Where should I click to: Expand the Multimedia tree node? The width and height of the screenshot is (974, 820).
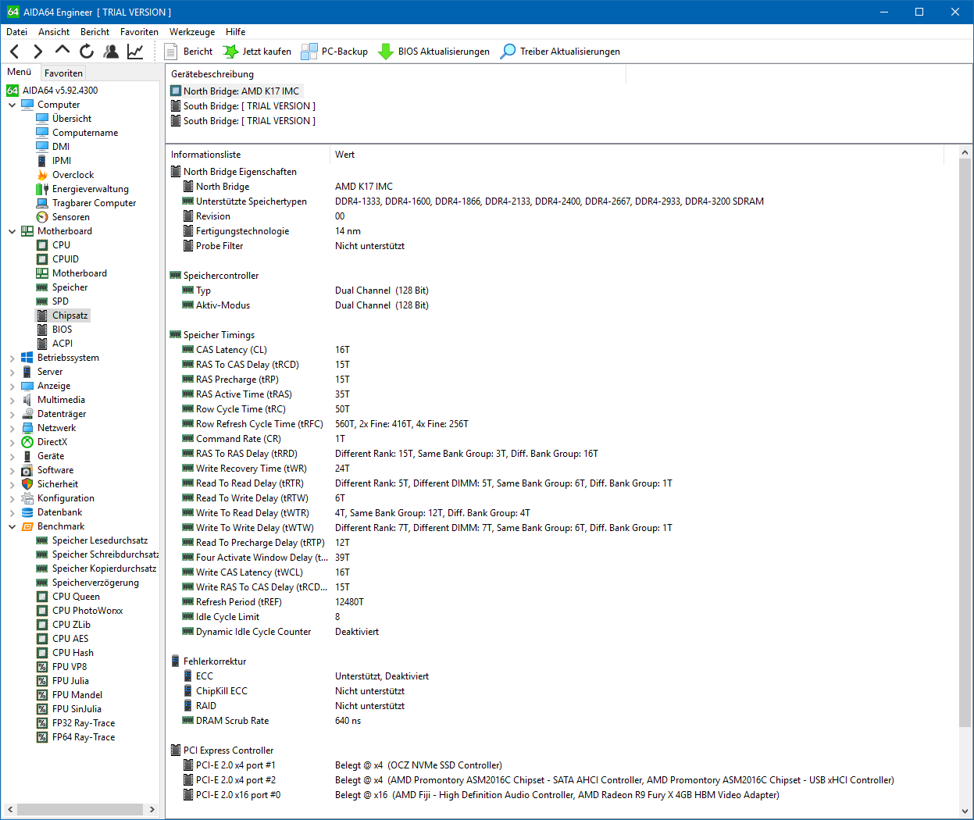[x=12, y=400]
